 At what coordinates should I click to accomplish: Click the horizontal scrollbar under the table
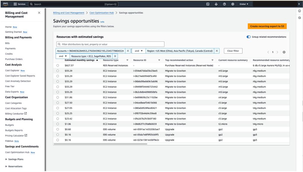101,144
